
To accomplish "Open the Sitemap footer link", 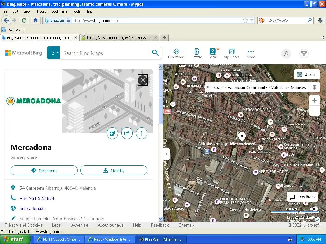I will [x=186, y=225].
